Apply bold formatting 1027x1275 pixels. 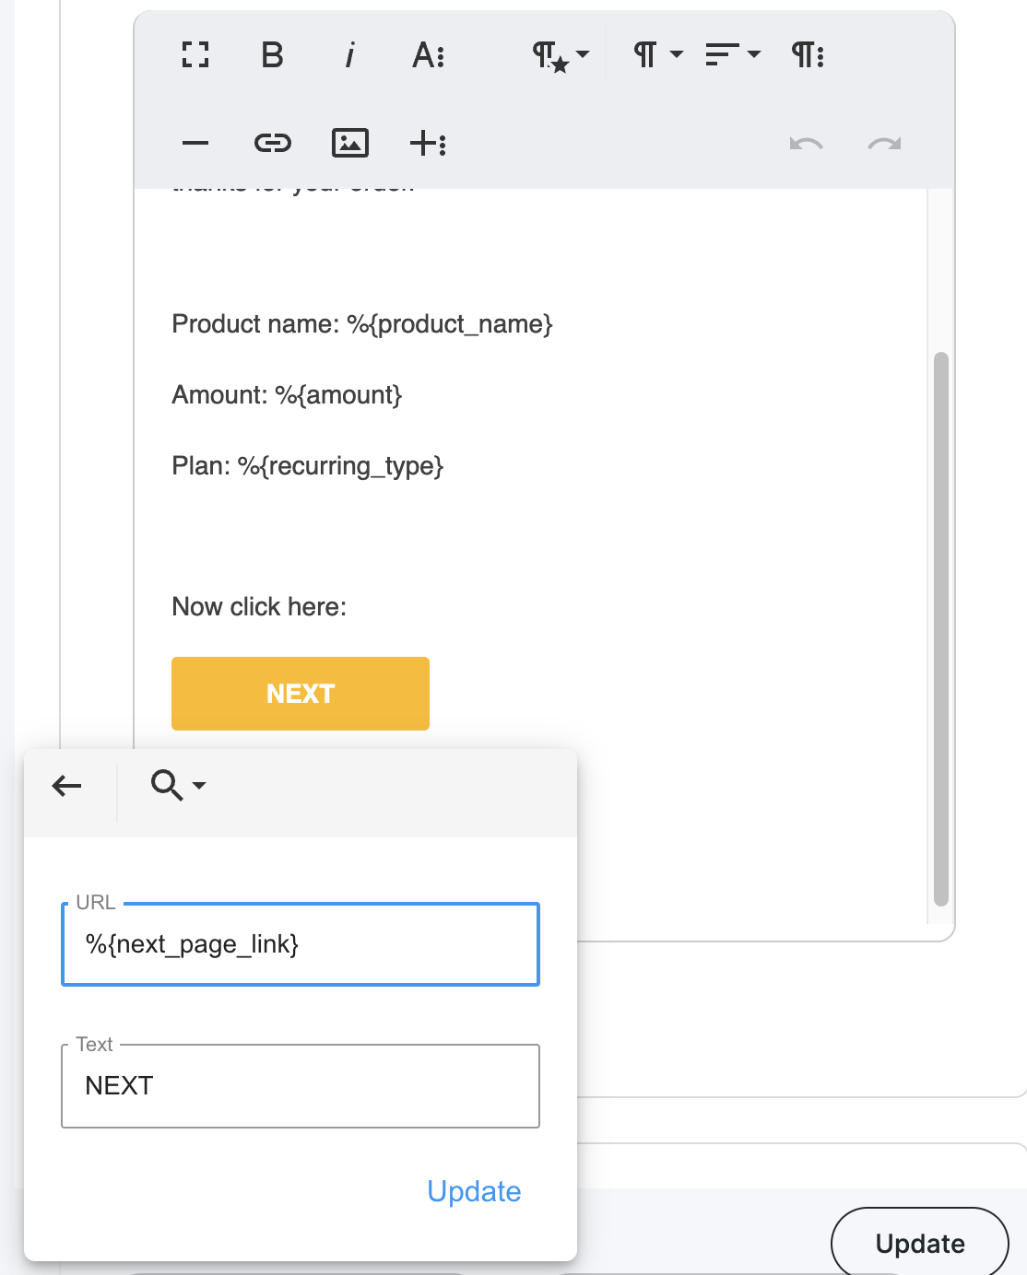click(x=272, y=55)
